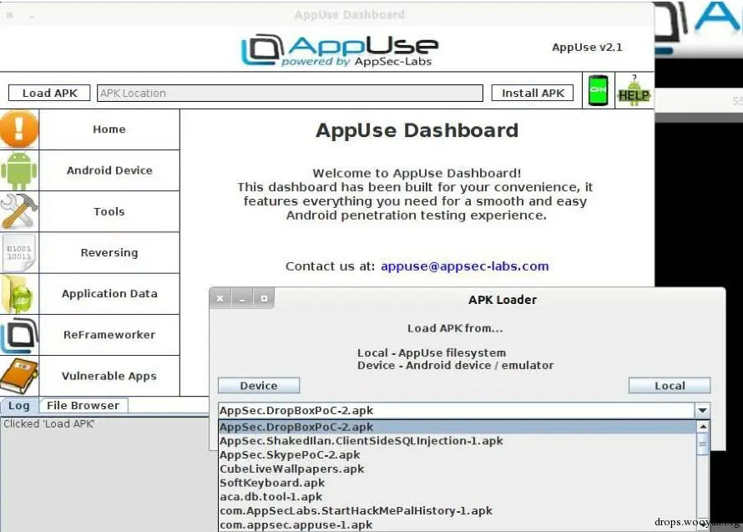Switch to the File Browser tab
Image resolution: width=743 pixels, height=532 pixels.
click(83, 406)
